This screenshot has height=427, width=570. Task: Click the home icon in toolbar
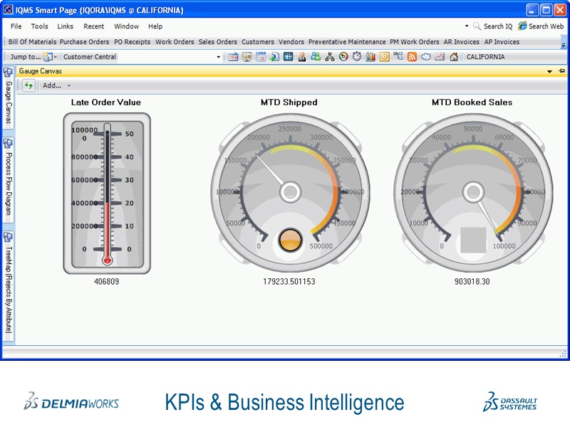point(453,57)
